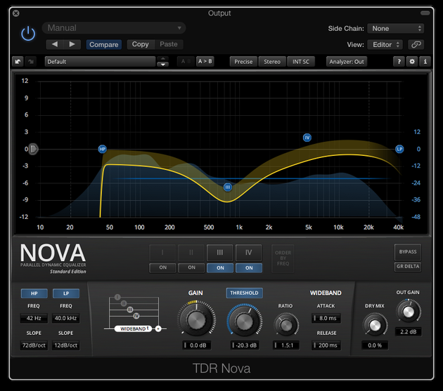Expand the Manual preset dropdown
Image resolution: width=443 pixels, height=391 pixels.
pyautogui.click(x=114, y=28)
